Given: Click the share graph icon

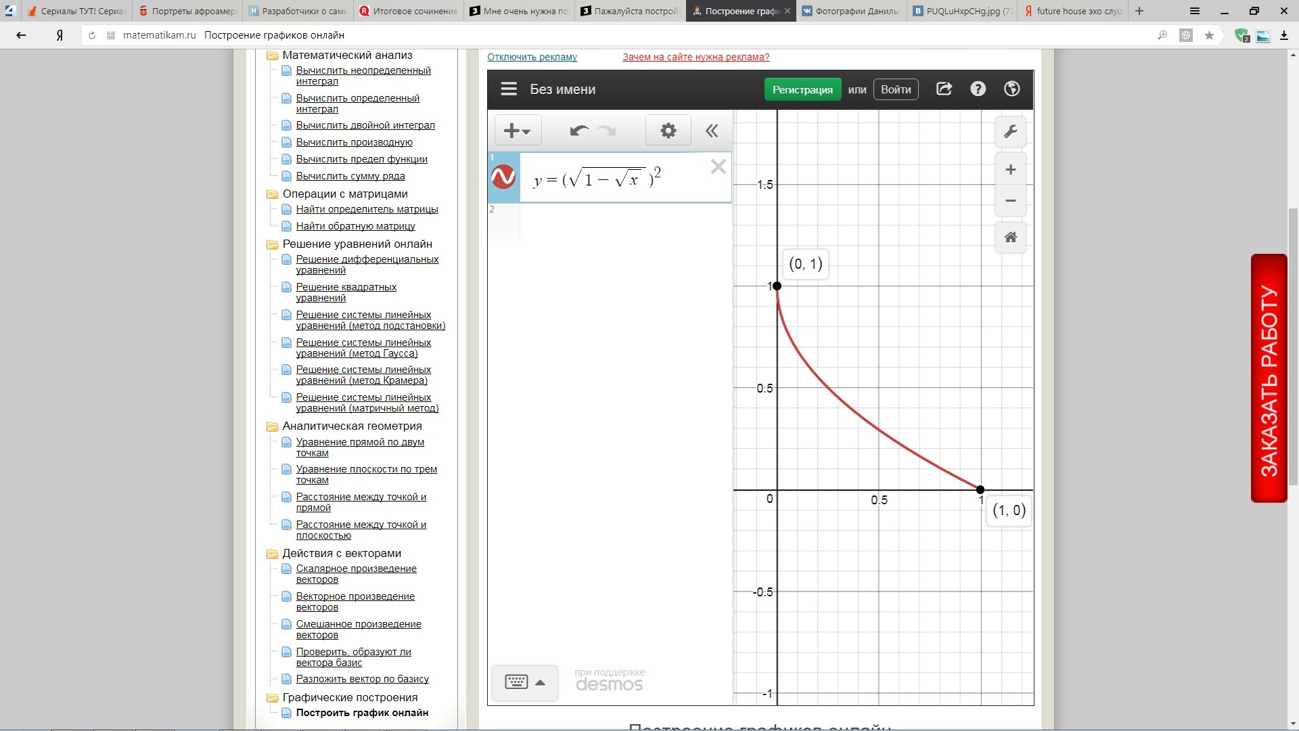Looking at the screenshot, I should [x=944, y=89].
